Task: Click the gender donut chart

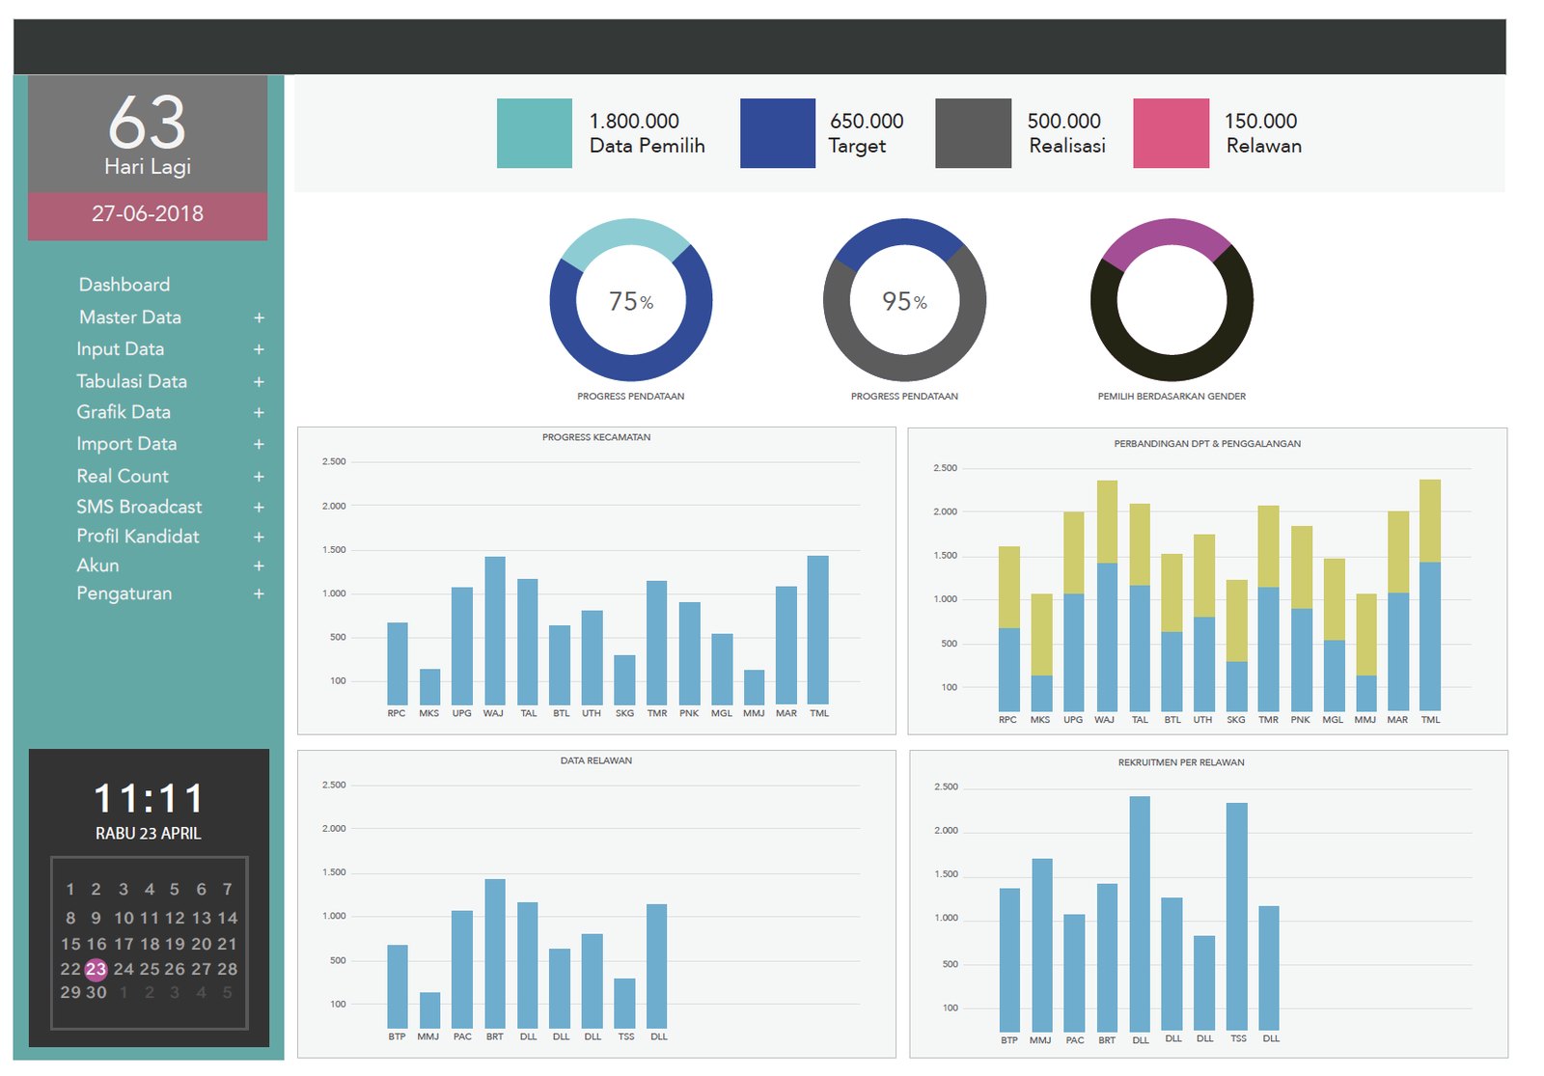Action: [1172, 300]
